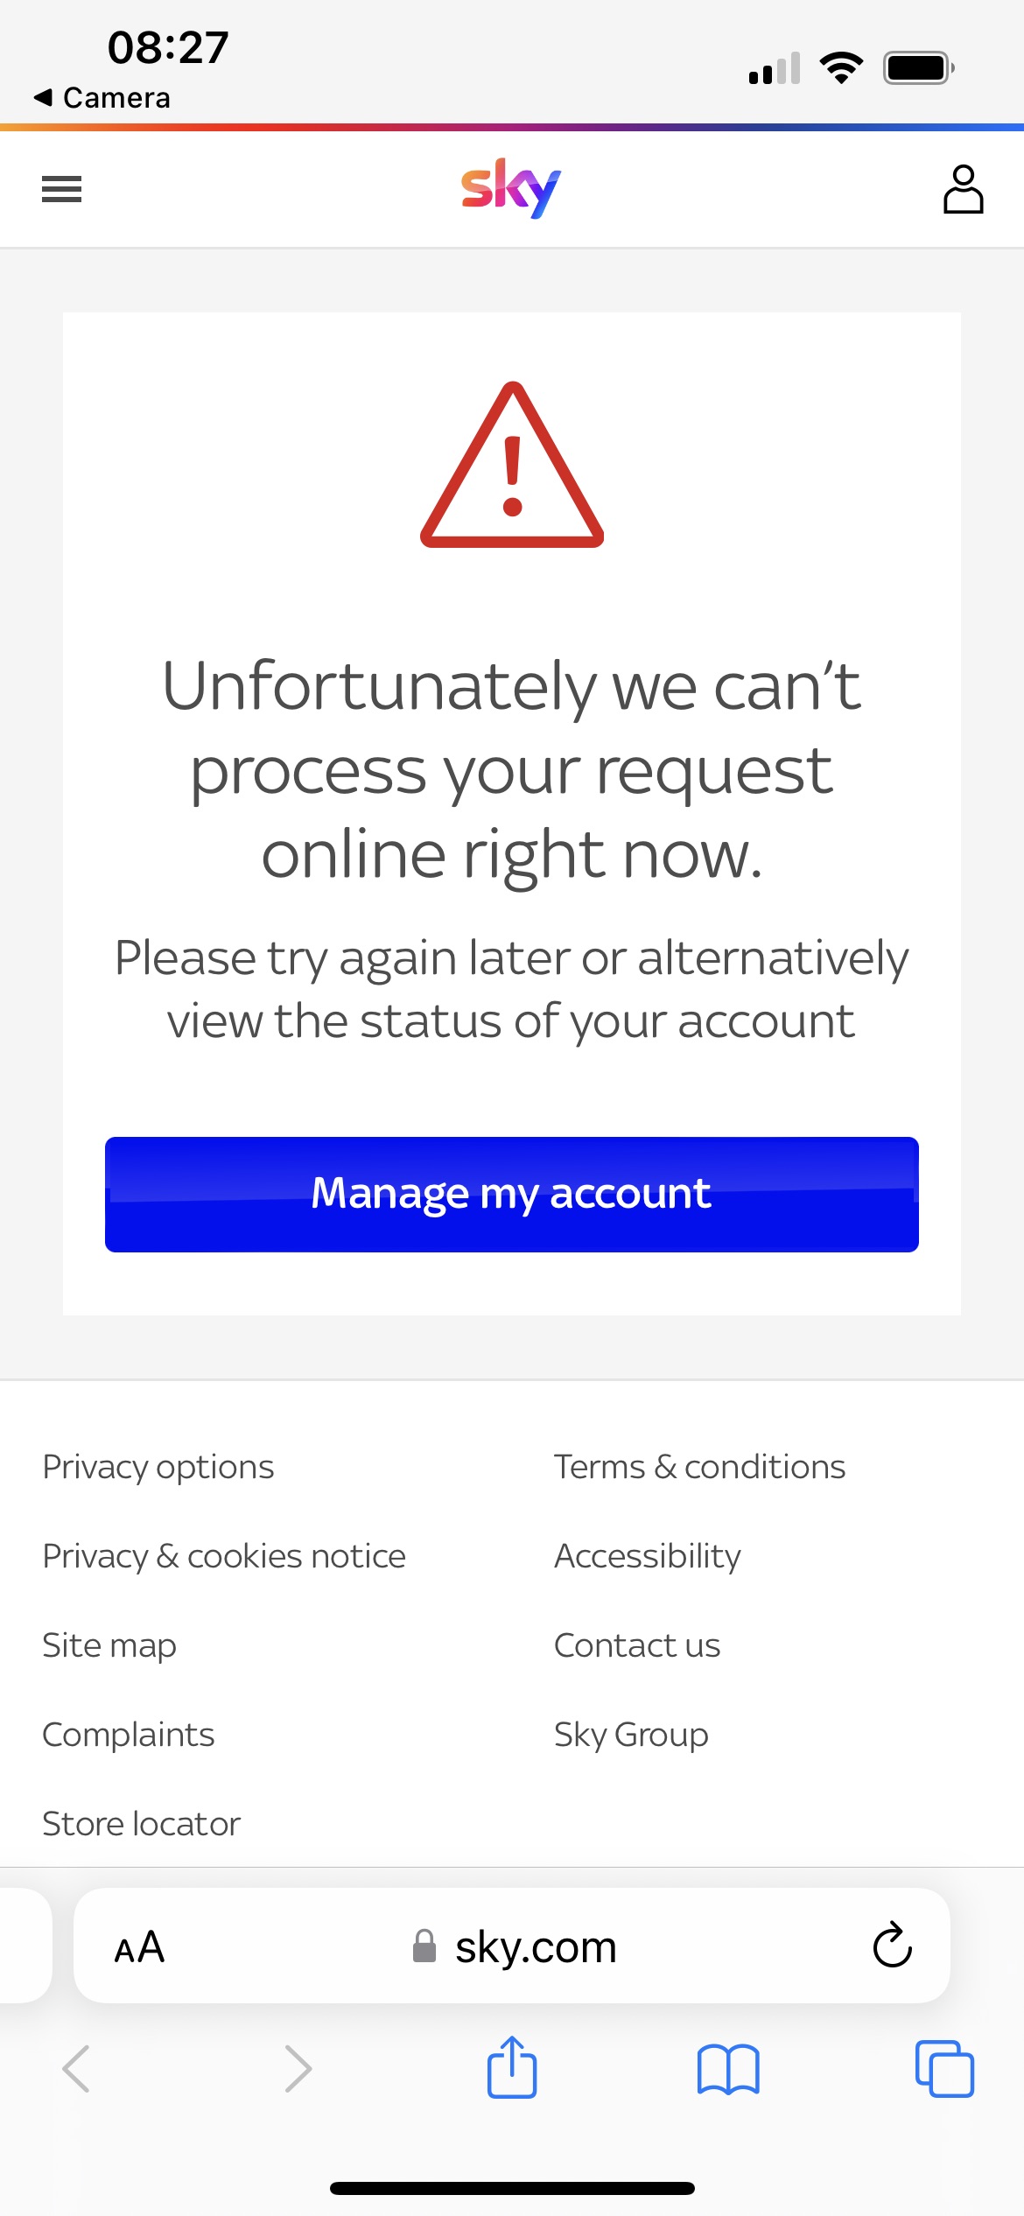Go back to previous page
This screenshot has height=2216, width=1024.
click(x=76, y=2069)
